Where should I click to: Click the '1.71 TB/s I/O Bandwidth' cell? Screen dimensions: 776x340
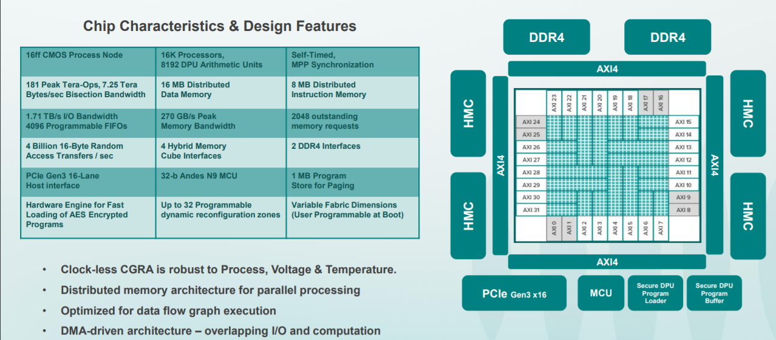(88, 123)
